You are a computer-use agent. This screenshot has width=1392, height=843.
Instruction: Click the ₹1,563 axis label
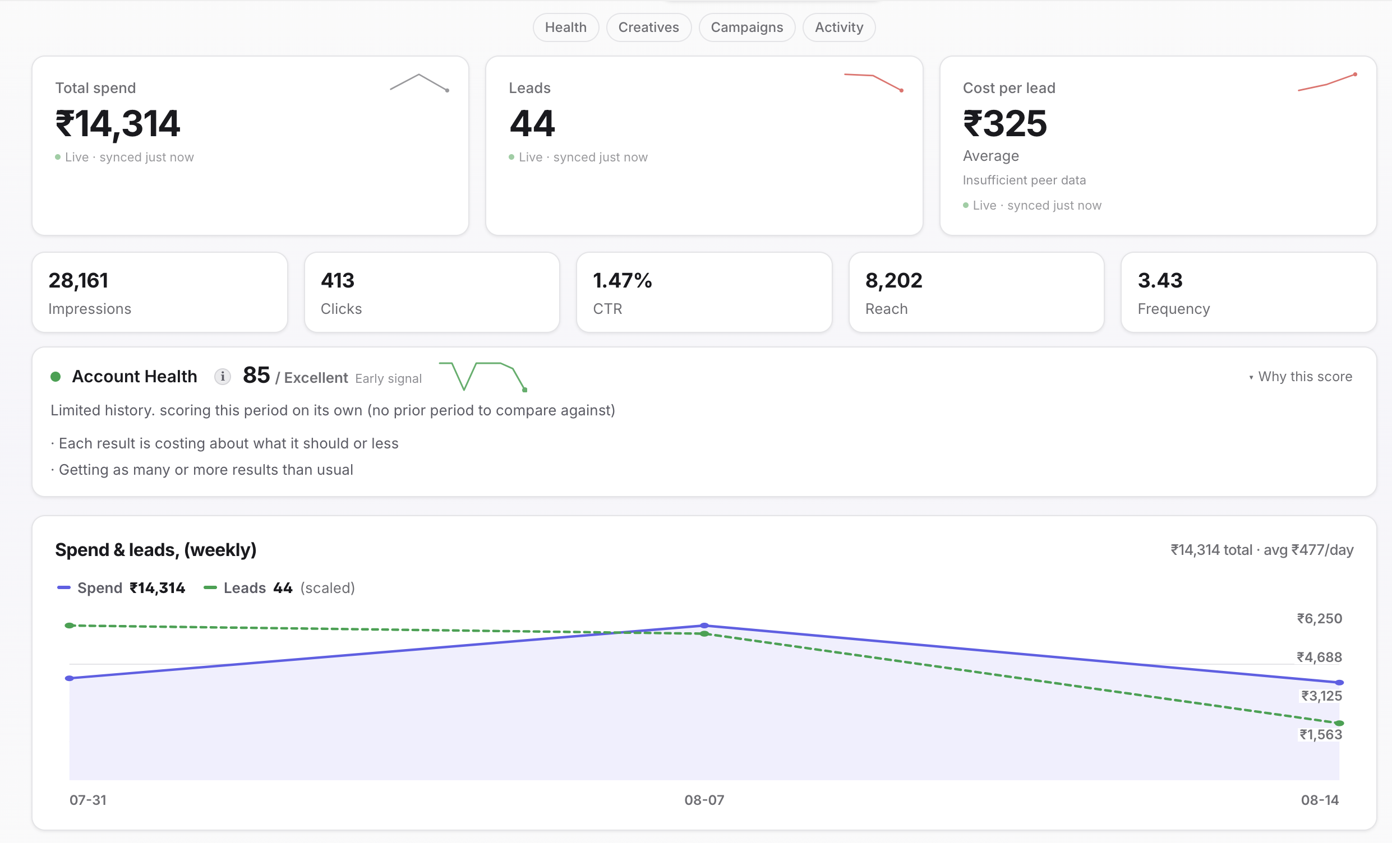(1321, 735)
